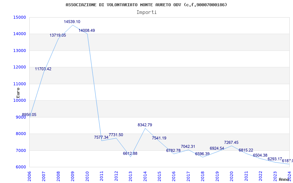
Task: Click the 2012 year label
Action: [116, 176]
